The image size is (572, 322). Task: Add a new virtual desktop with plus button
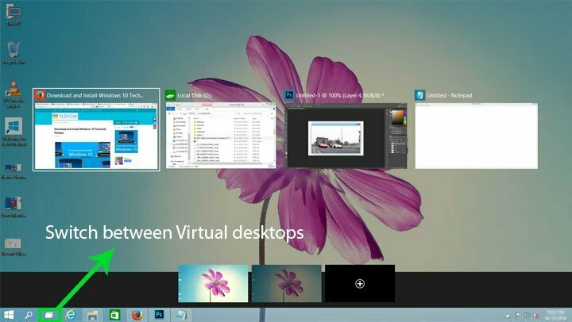coord(360,283)
